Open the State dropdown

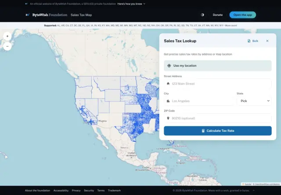pyautogui.click(x=254, y=101)
